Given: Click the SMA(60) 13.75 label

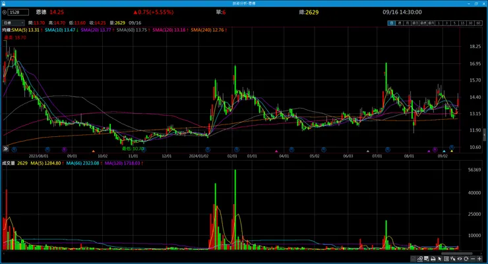Looking at the screenshot, I should [132, 30].
